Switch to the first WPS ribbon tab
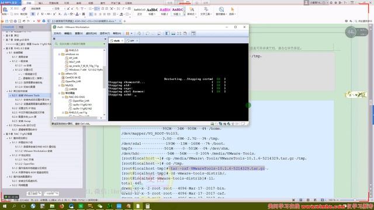This screenshot has height=210, width=374. 29,3
